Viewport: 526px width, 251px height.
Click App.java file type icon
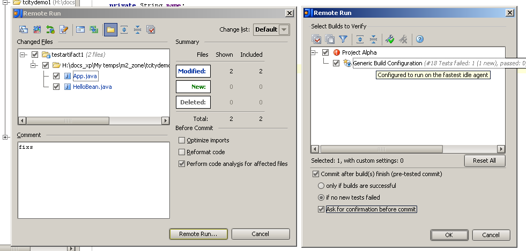pos(68,77)
